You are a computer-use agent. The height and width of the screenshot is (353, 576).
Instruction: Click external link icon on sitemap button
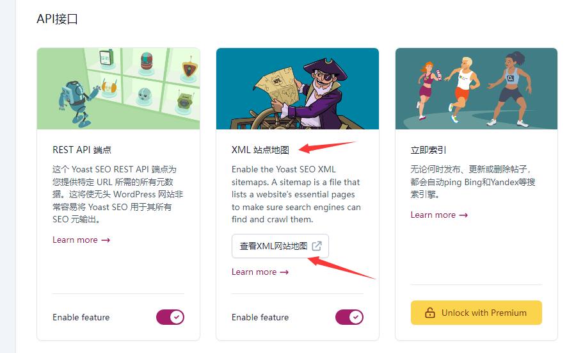(317, 246)
